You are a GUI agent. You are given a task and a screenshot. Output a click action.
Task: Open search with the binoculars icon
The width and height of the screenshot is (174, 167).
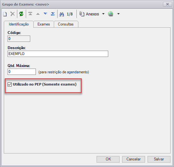pyautogui.click(x=61, y=14)
